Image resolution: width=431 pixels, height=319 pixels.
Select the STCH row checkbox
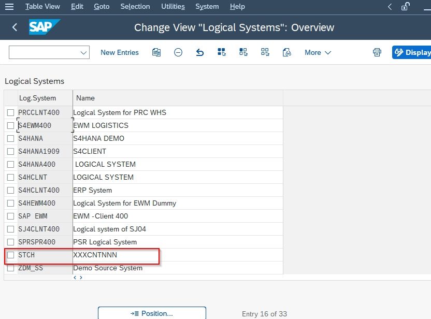(x=11, y=255)
